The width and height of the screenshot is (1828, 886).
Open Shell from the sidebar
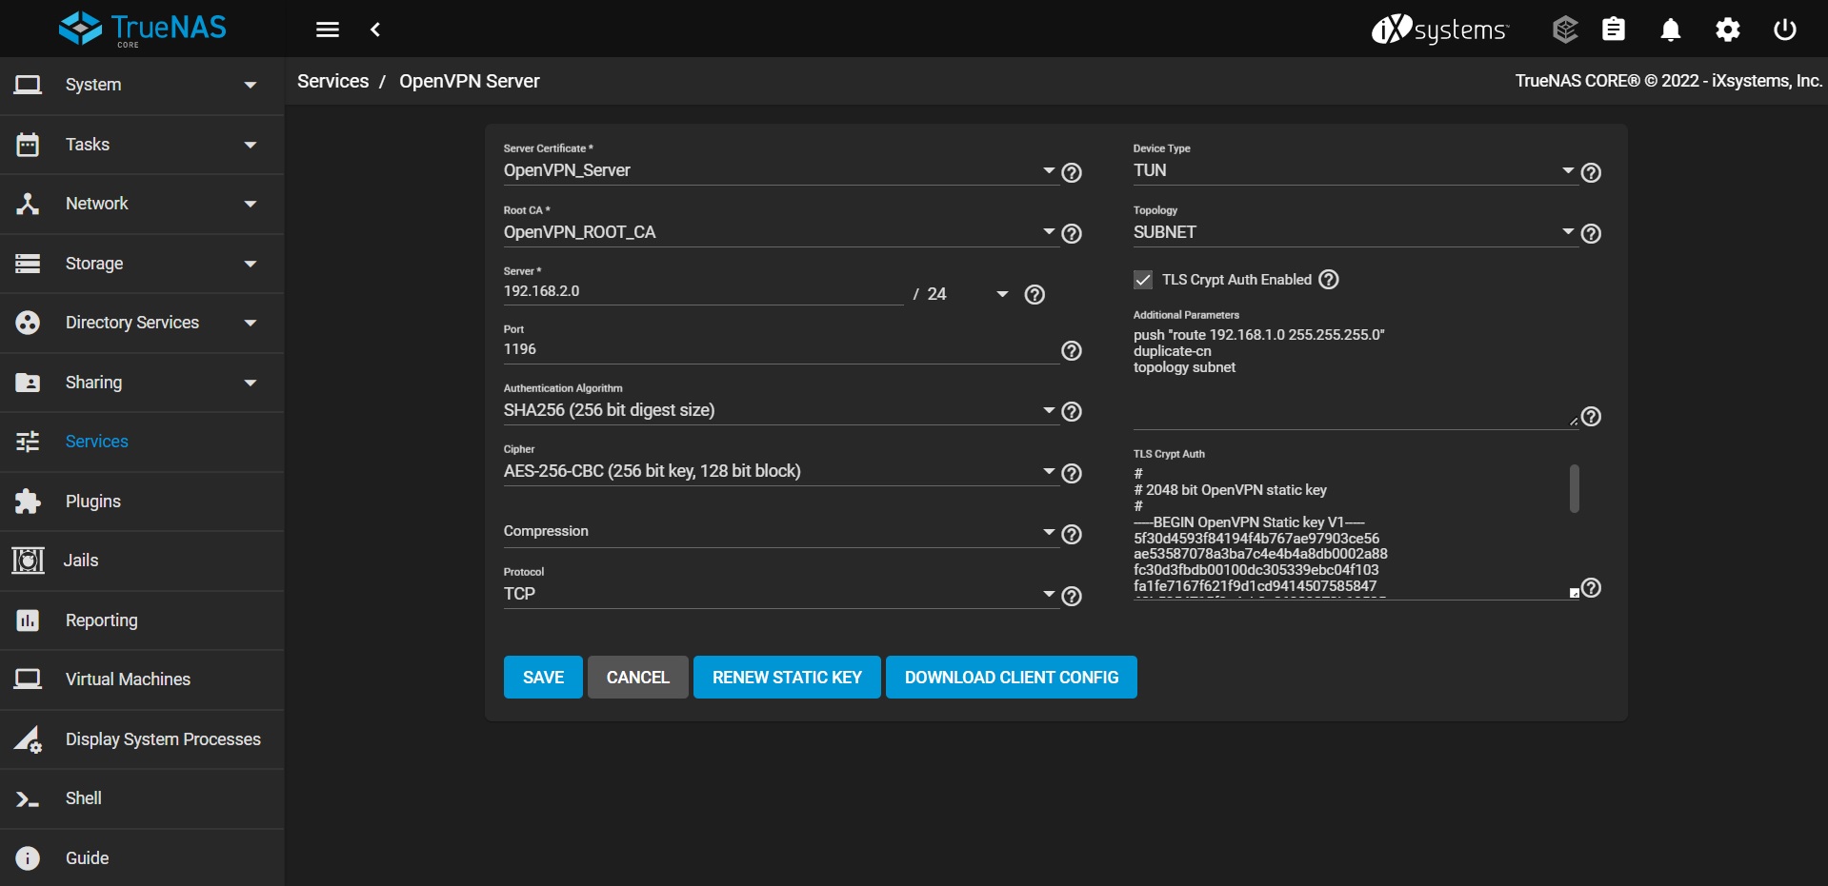click(x=84, y=798)
